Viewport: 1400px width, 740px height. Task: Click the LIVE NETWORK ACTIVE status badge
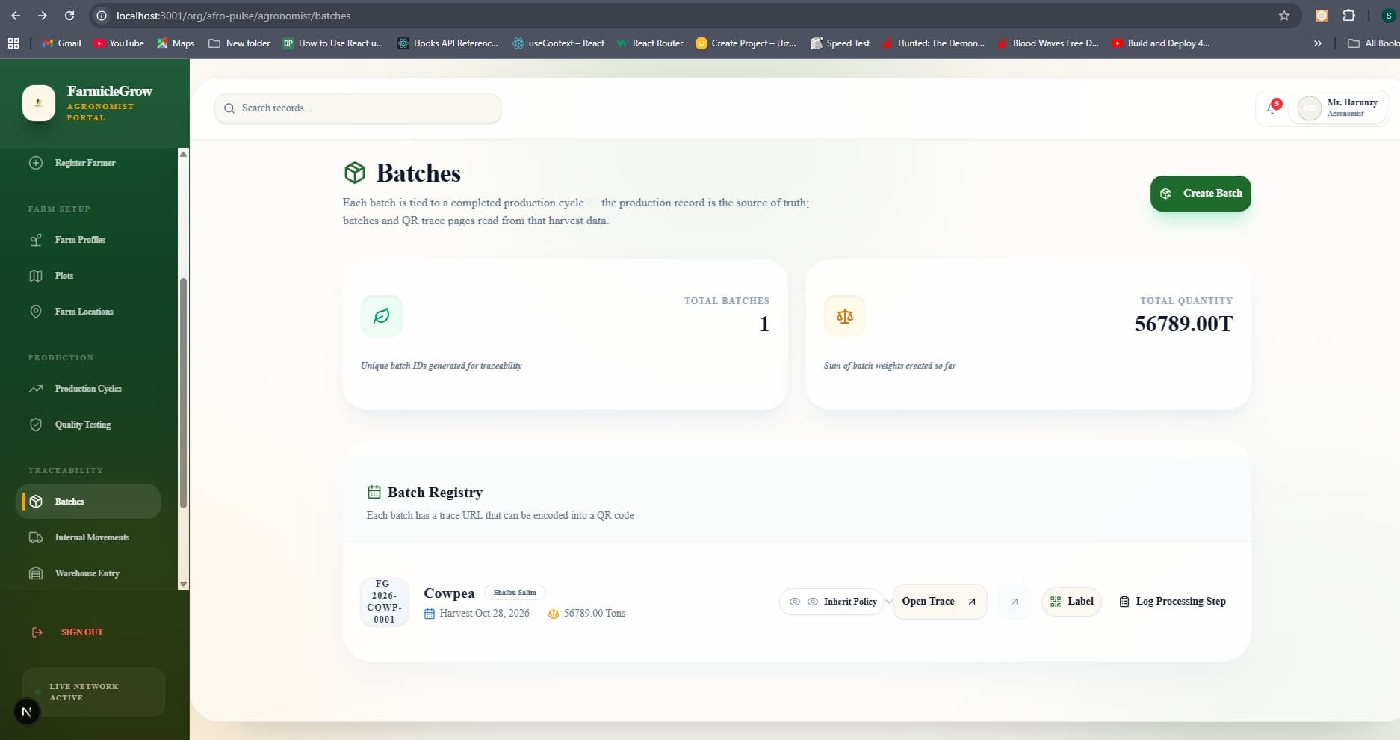coord(93,692)
